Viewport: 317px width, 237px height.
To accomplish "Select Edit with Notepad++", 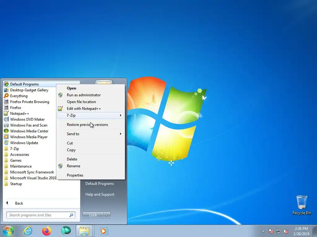I will pos(91,109).
